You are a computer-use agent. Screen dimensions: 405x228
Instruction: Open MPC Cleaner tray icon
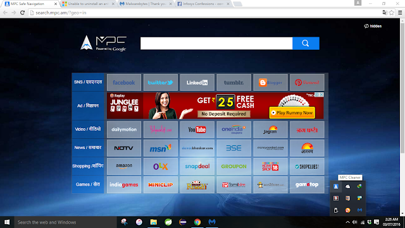pyautogui.click(x=336, y=186)
